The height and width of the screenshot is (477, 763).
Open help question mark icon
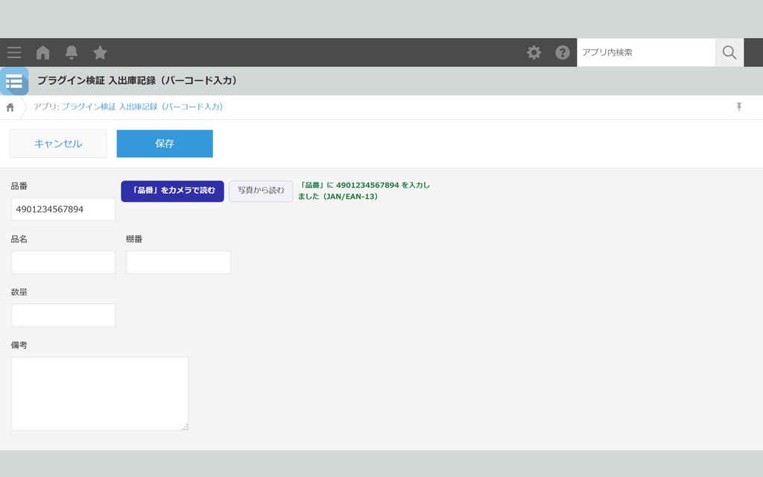pos(563,52)
